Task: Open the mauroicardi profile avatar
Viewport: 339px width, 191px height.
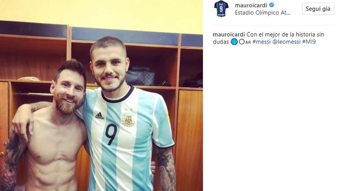Action: (221, 9)
